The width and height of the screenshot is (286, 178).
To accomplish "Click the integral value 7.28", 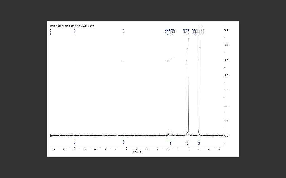I will [x=187, y=143].
